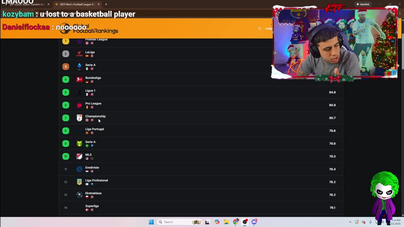This screenshot has height=227, width=404.
Task: Click the rank 2 silver badge
Action: coord(66,54)
